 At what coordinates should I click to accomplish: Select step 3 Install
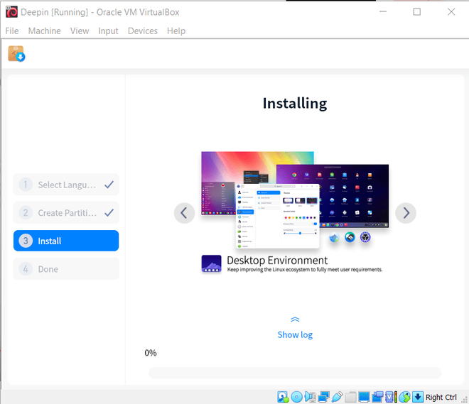point(66,241)
